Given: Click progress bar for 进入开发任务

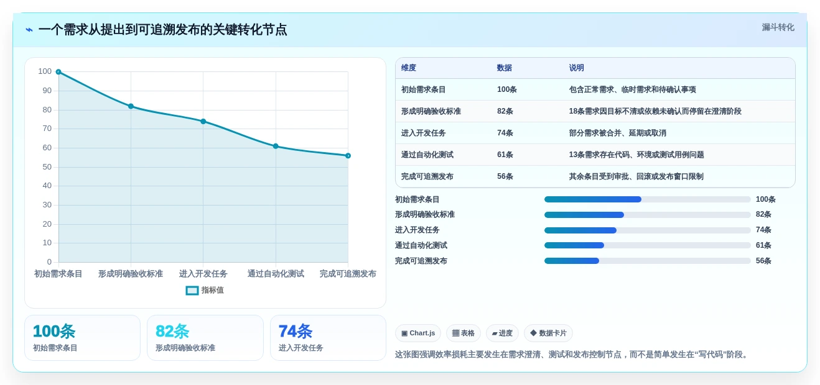Looking at the screenshot, I should [x=648, y=230].
